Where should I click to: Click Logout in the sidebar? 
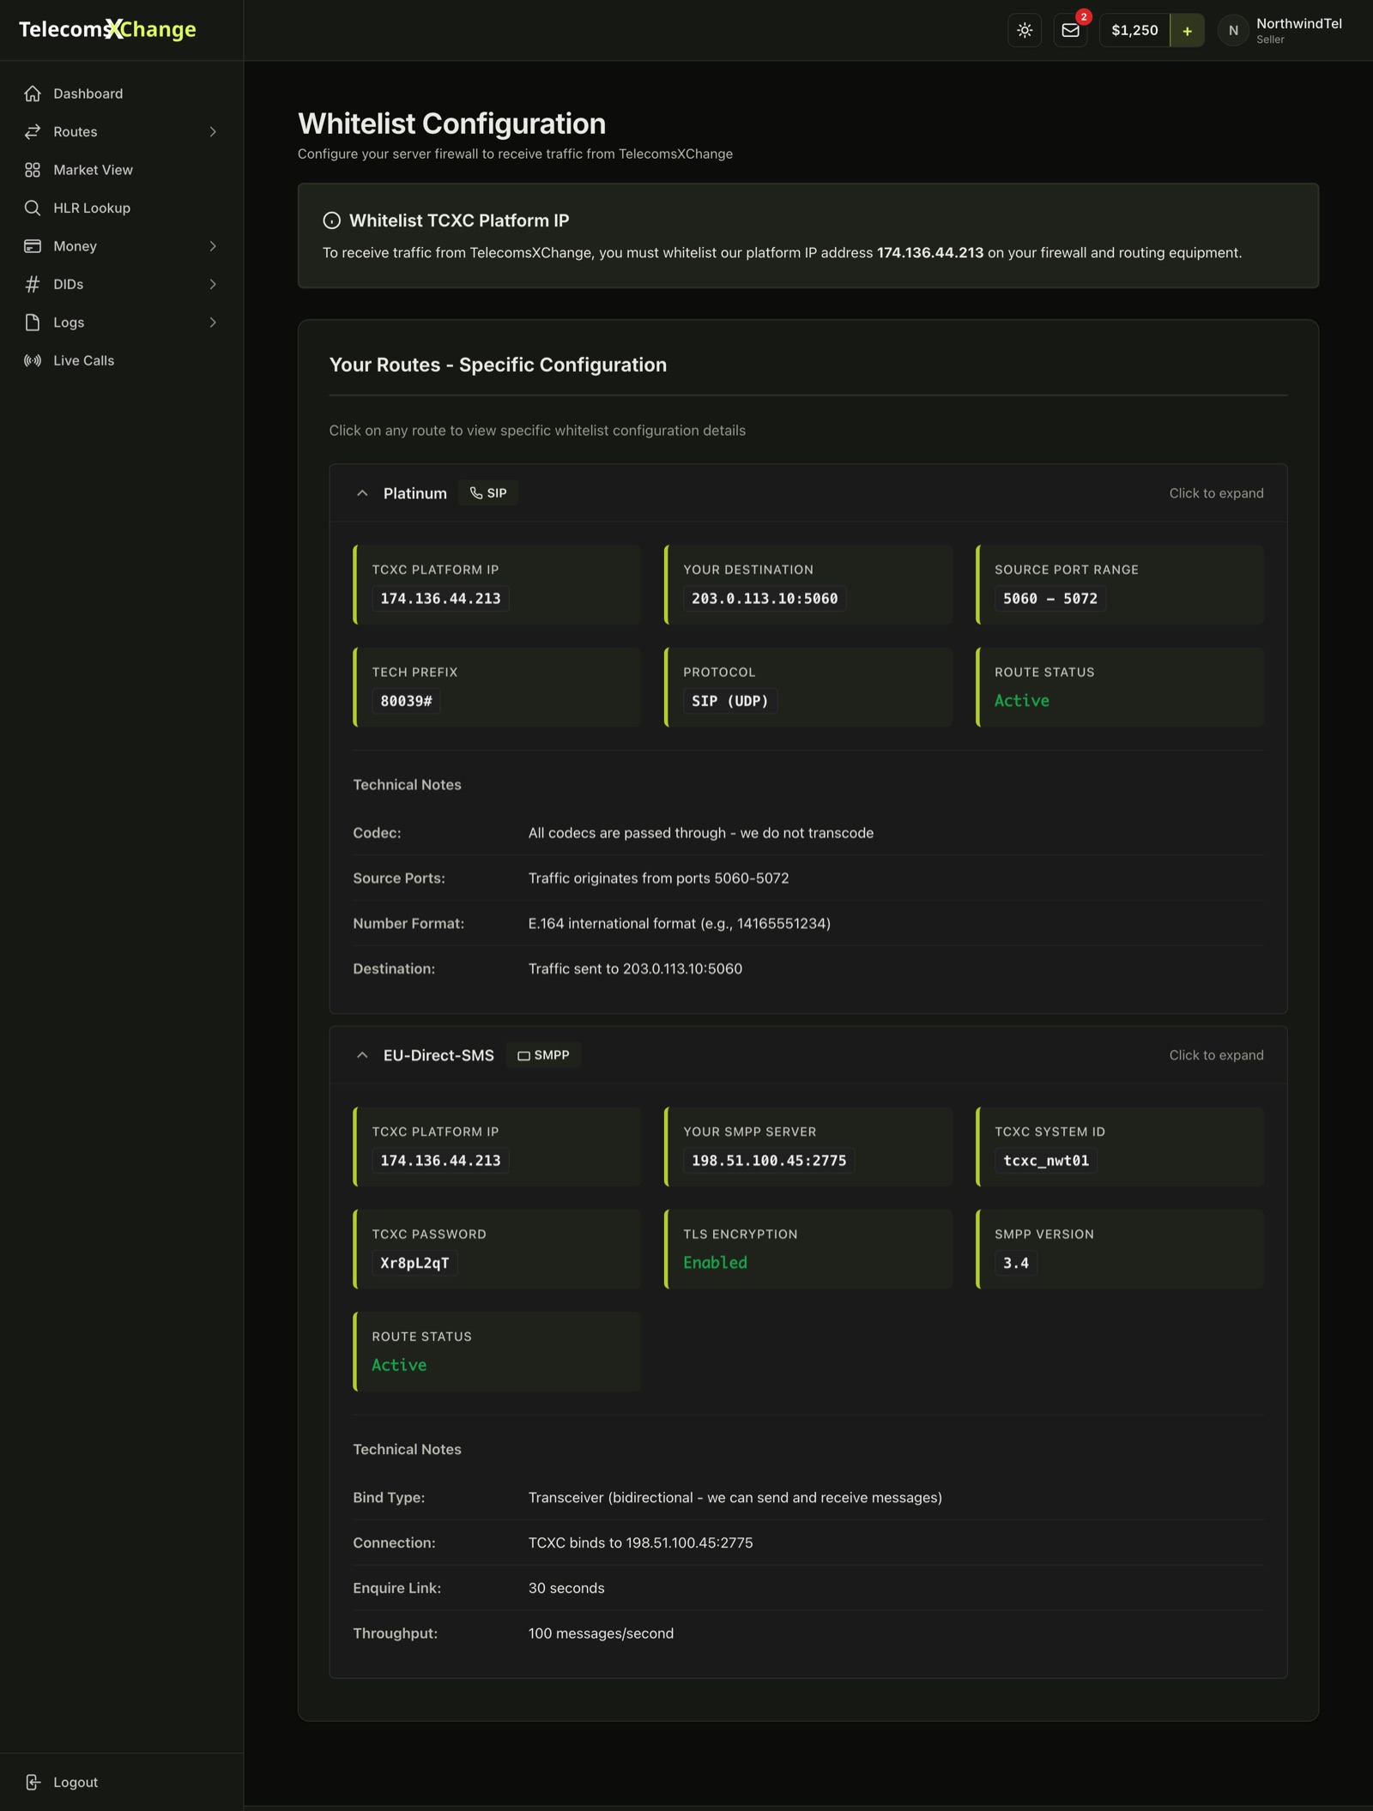(x=121, y=1782)
